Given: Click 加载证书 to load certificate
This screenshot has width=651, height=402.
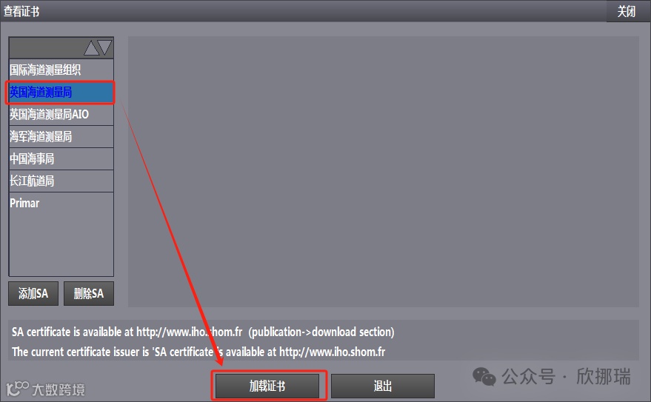Looking at the screenshot, I should click(267, 386).
